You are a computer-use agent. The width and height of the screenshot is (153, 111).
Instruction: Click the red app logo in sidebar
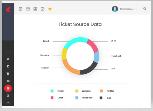click(x=8, y=9)
